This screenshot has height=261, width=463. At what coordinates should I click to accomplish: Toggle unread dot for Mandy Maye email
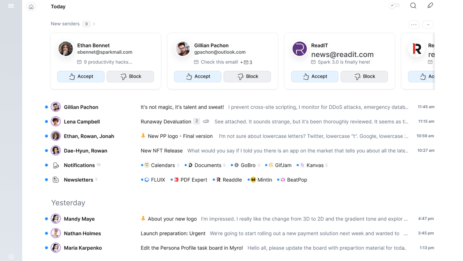tap(46, 219)
